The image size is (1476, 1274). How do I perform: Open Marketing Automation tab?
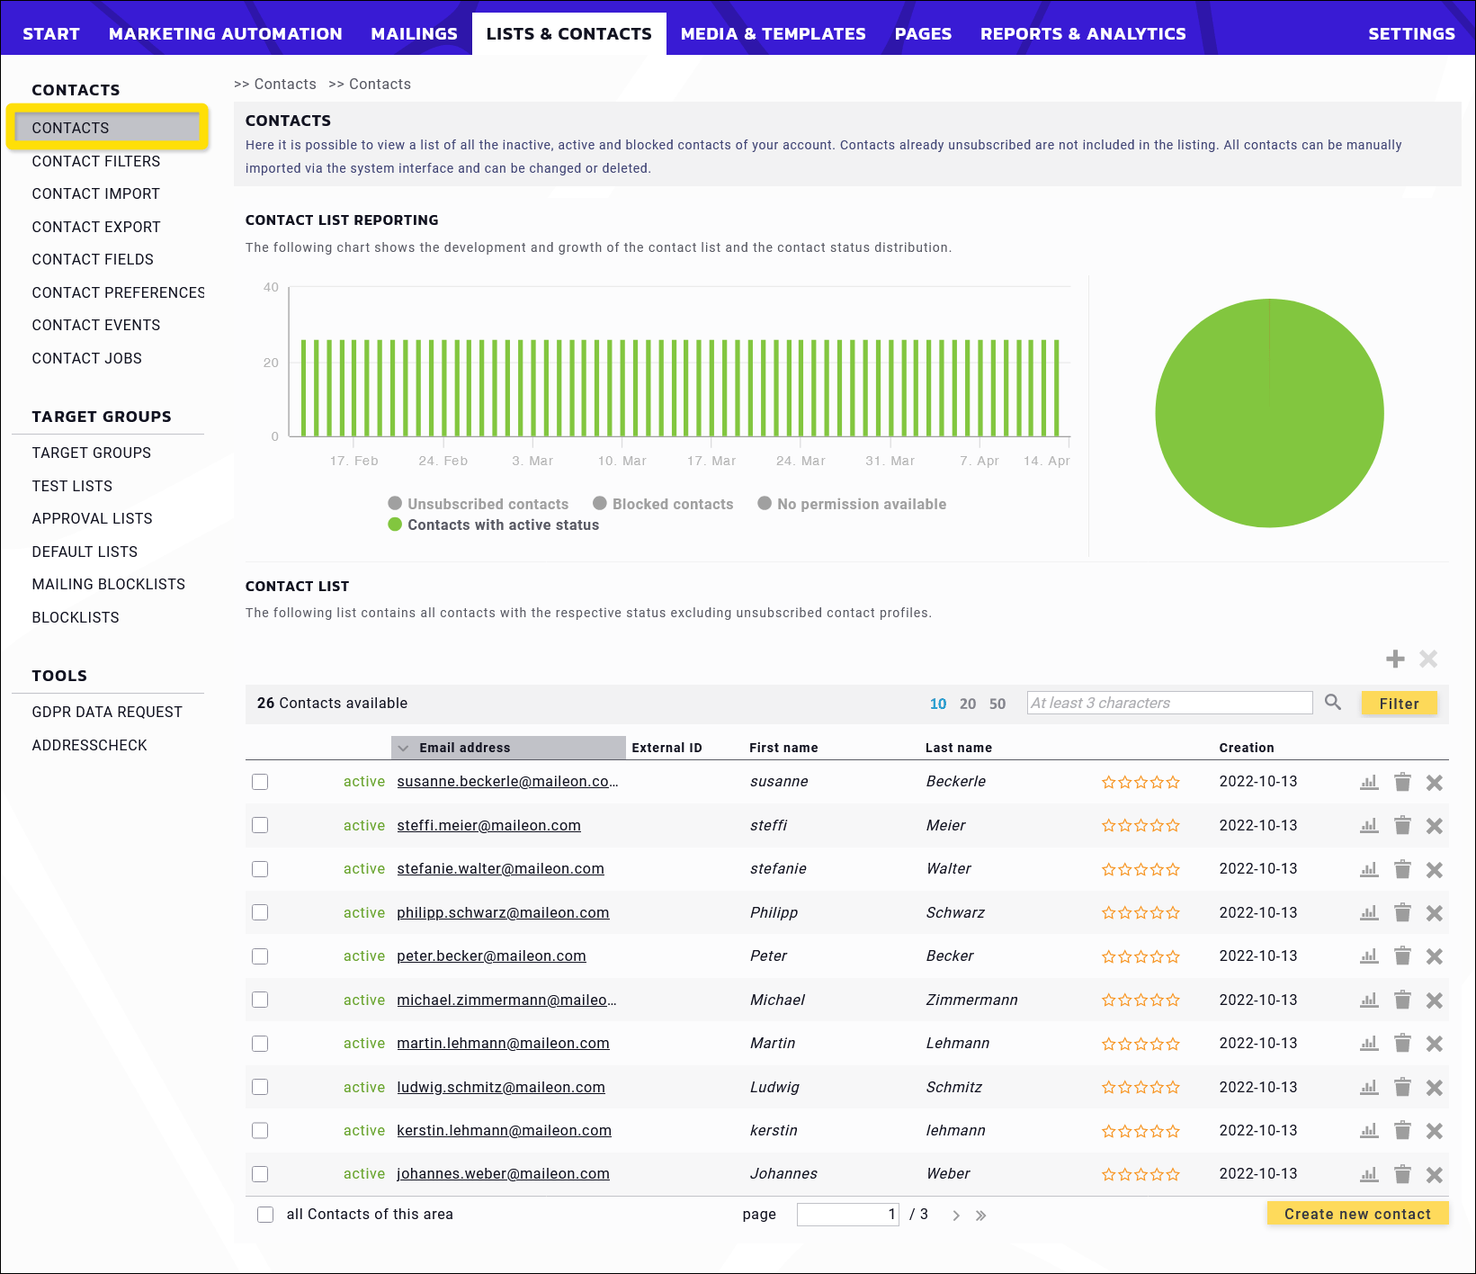[x=226, y=33]
